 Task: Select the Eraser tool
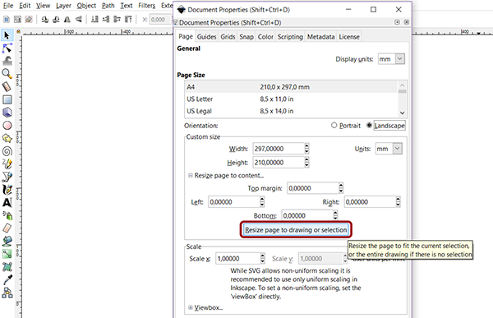pos(7,228)
